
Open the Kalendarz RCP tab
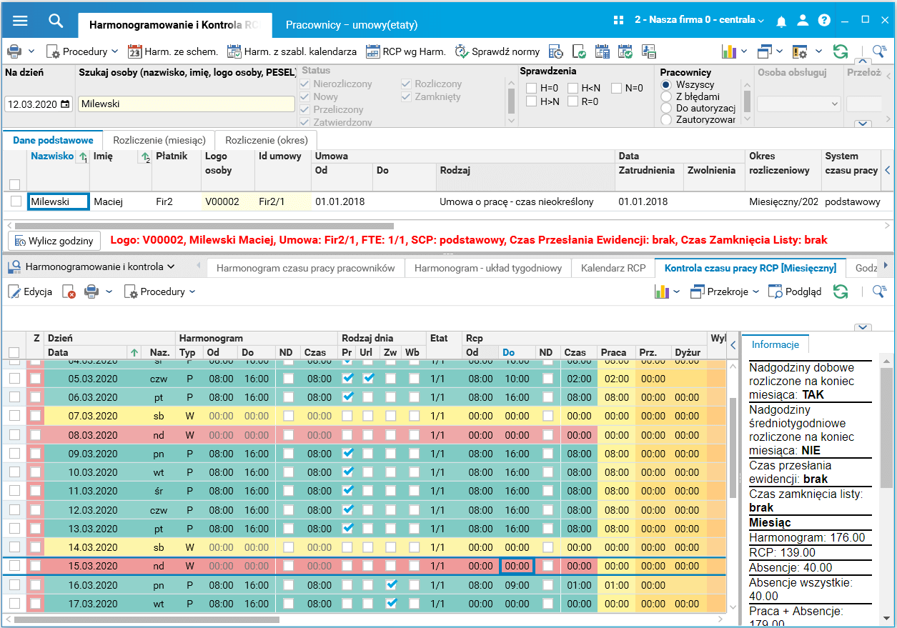[x=613, y=268]
